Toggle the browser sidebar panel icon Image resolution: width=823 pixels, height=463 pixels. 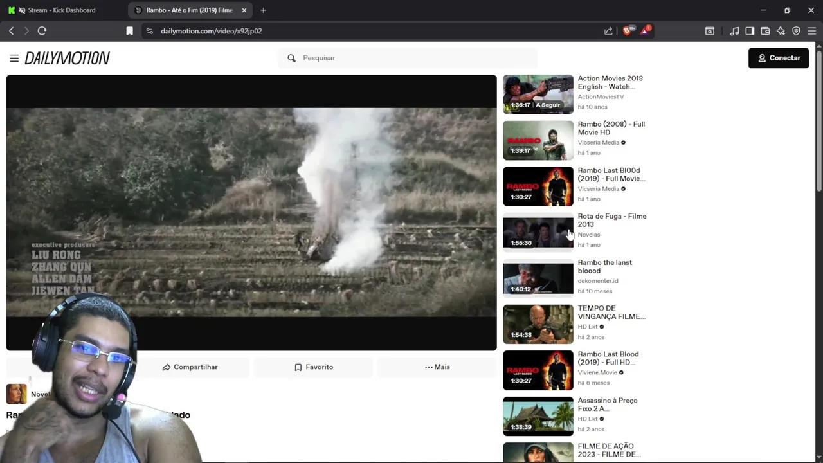pos(750,31)
